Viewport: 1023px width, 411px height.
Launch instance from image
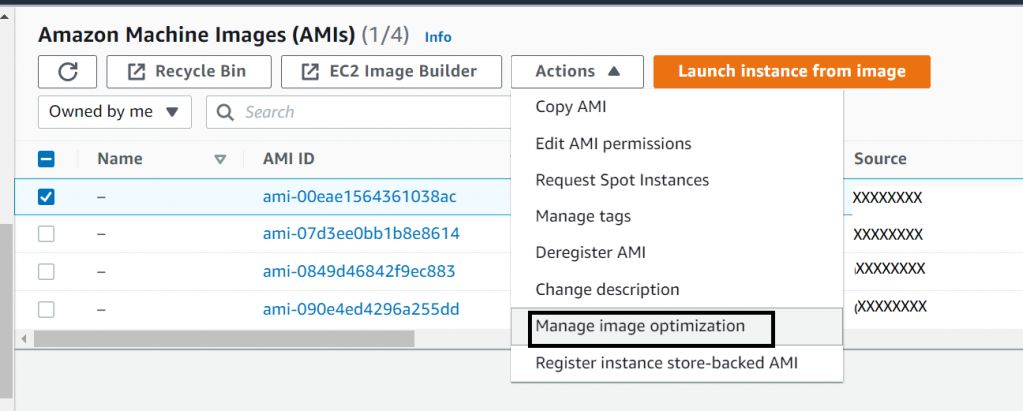[792, 72]
